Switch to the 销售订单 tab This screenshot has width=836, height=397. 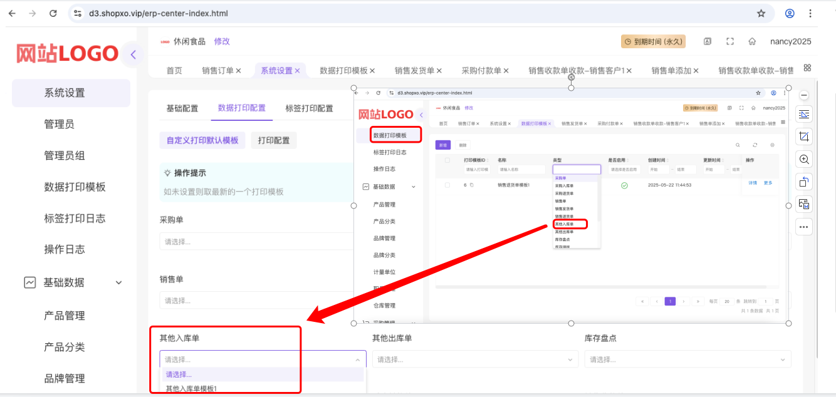(217, 71)
